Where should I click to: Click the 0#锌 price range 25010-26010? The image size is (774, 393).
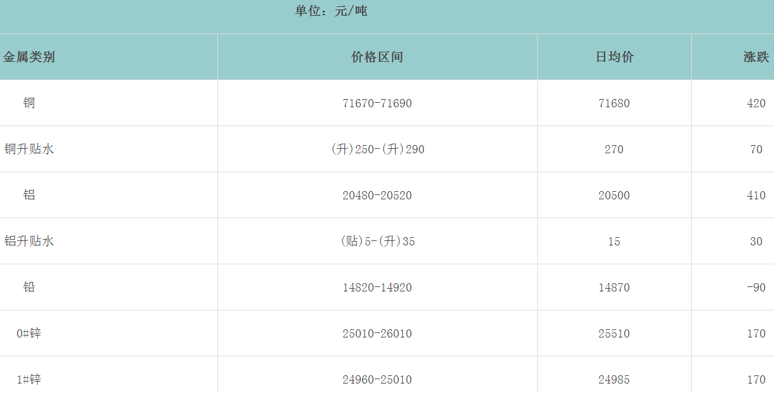click(x=377, y=334)
